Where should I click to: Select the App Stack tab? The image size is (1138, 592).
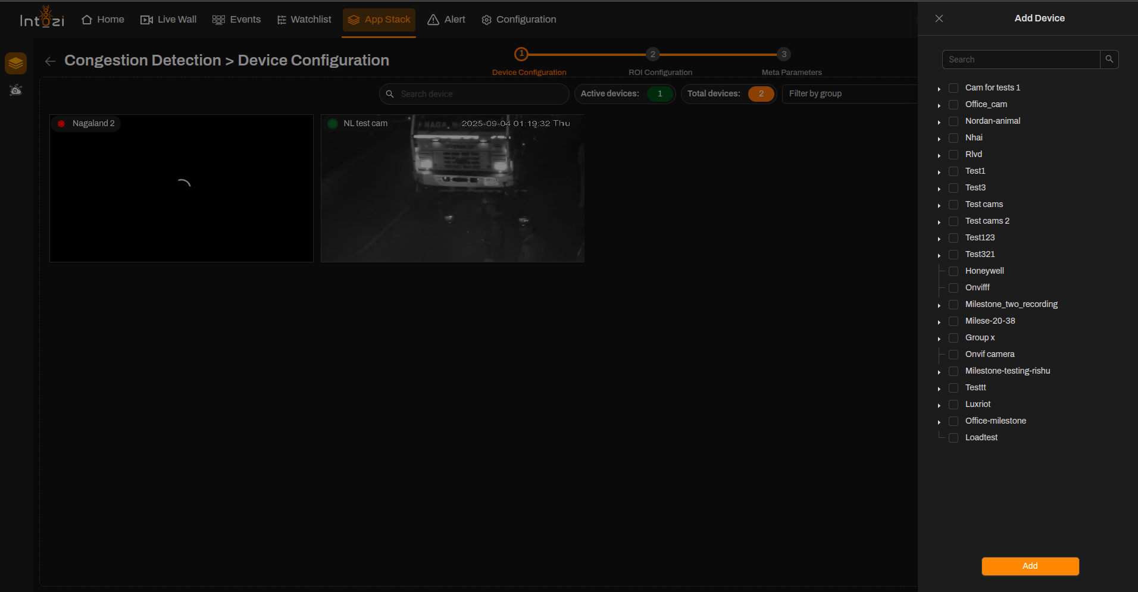pos(379,20)
